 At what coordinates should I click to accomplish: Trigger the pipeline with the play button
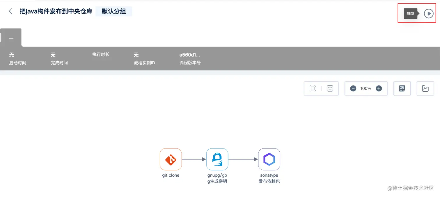click(428, 13)
